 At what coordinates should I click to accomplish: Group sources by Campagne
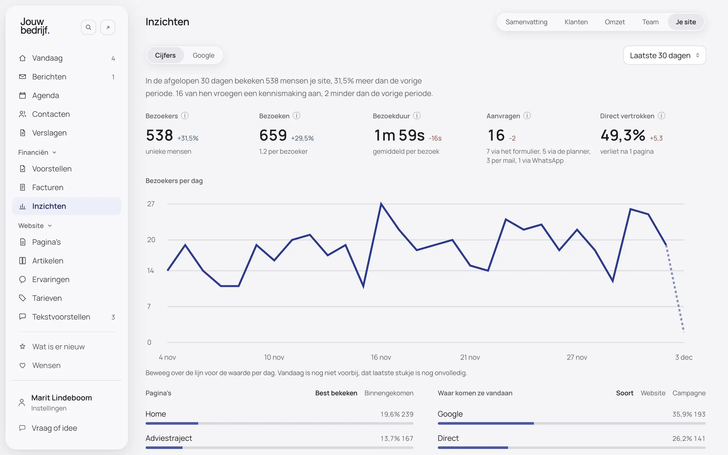[689, 393]
